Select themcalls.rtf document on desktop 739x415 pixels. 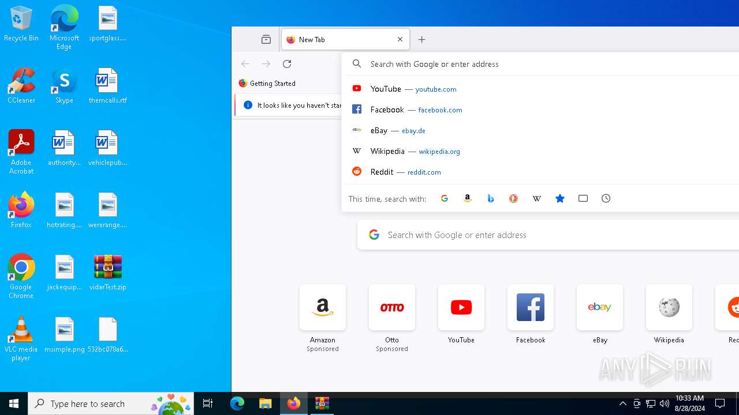[x=107, y=86]
